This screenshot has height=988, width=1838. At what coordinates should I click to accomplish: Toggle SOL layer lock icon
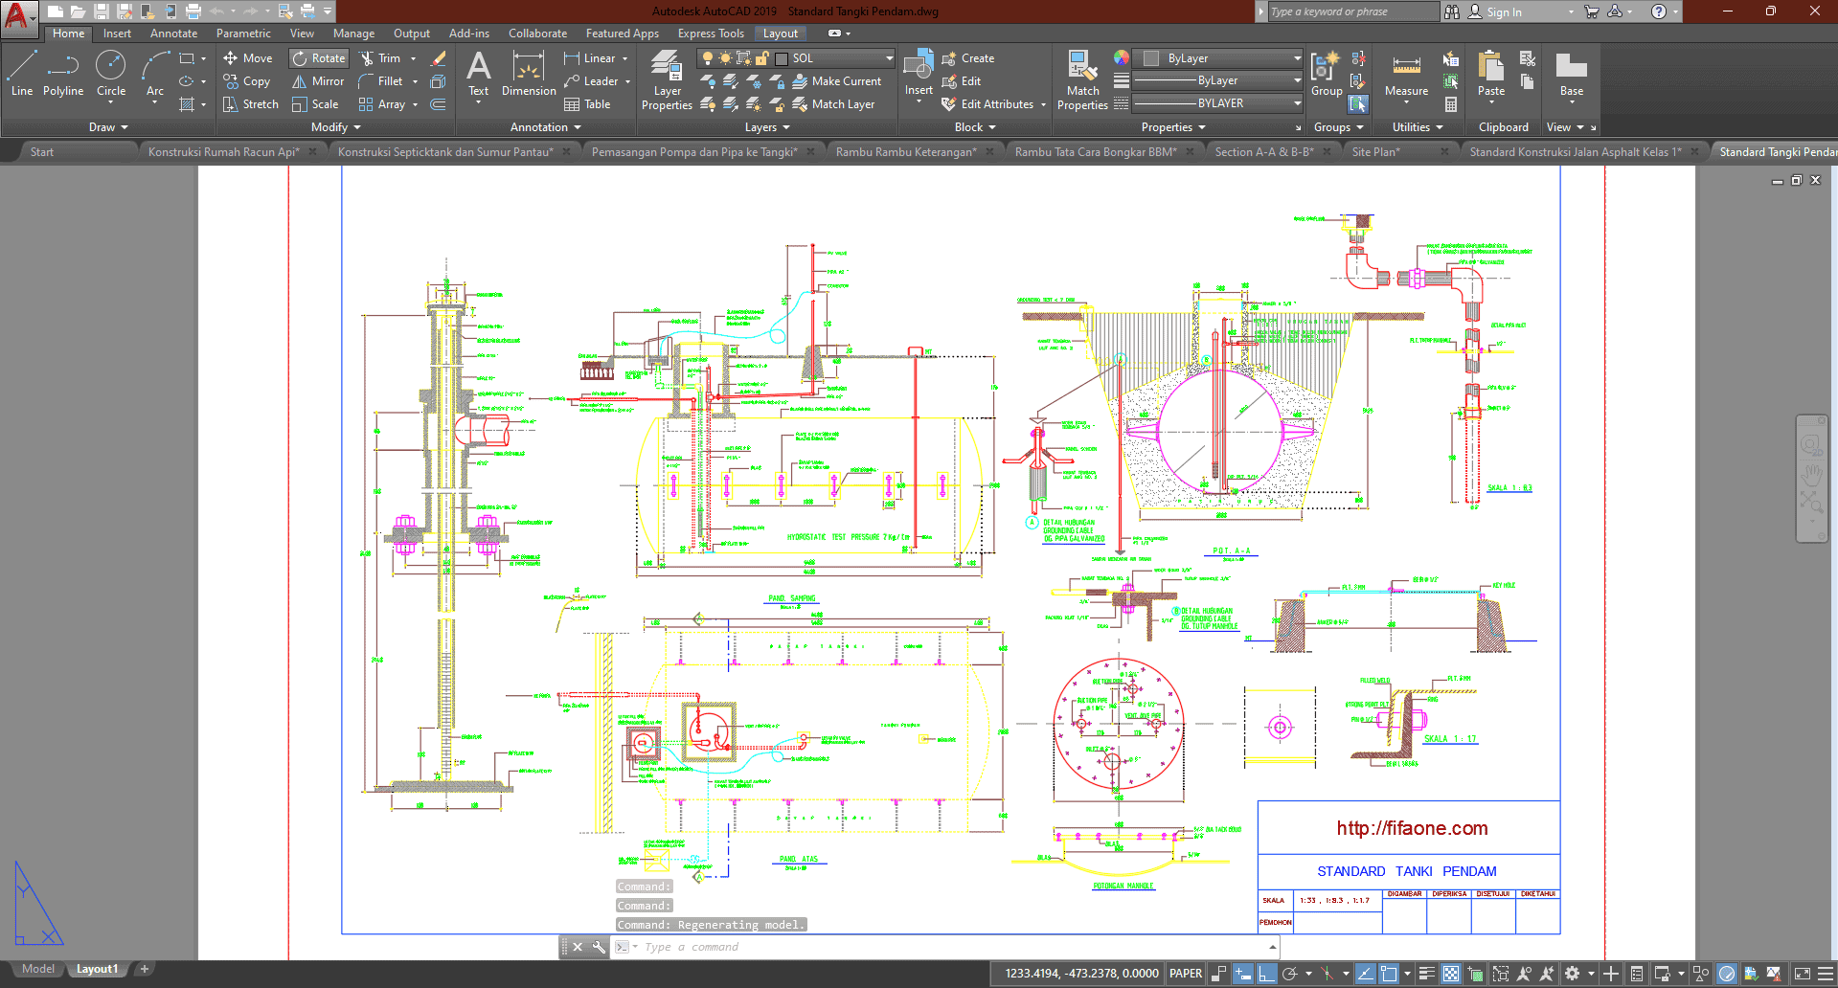[x=762, y=58]
